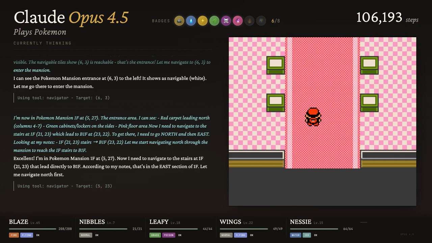
Task: Click the "CURRENTLY THINKING" heading
Action: point(43,43)
